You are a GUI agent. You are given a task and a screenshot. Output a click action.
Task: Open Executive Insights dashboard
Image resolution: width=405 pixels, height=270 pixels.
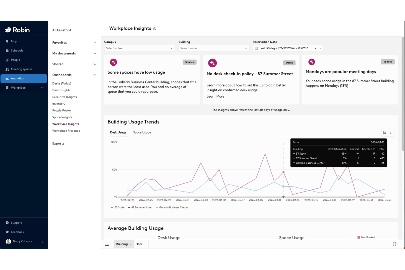[65, 97]
